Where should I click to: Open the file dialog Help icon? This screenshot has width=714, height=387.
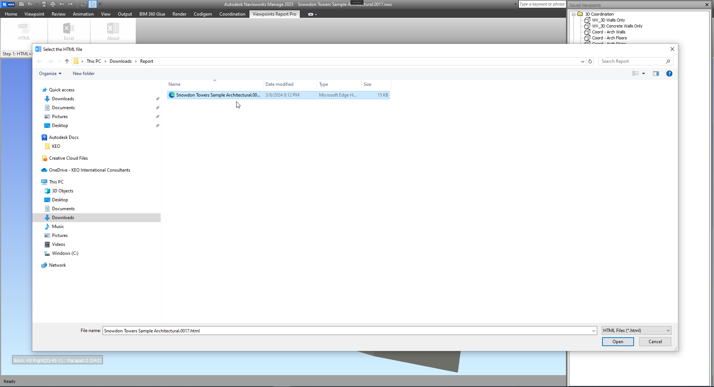[669, 74]
